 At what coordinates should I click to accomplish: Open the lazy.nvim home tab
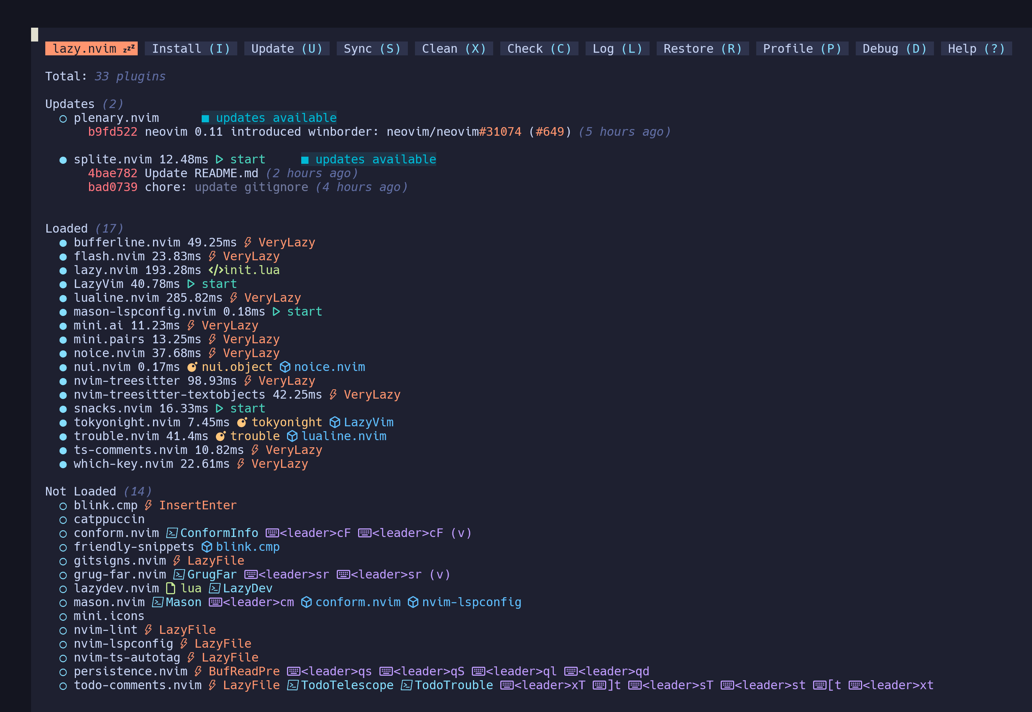click(92, 49)
